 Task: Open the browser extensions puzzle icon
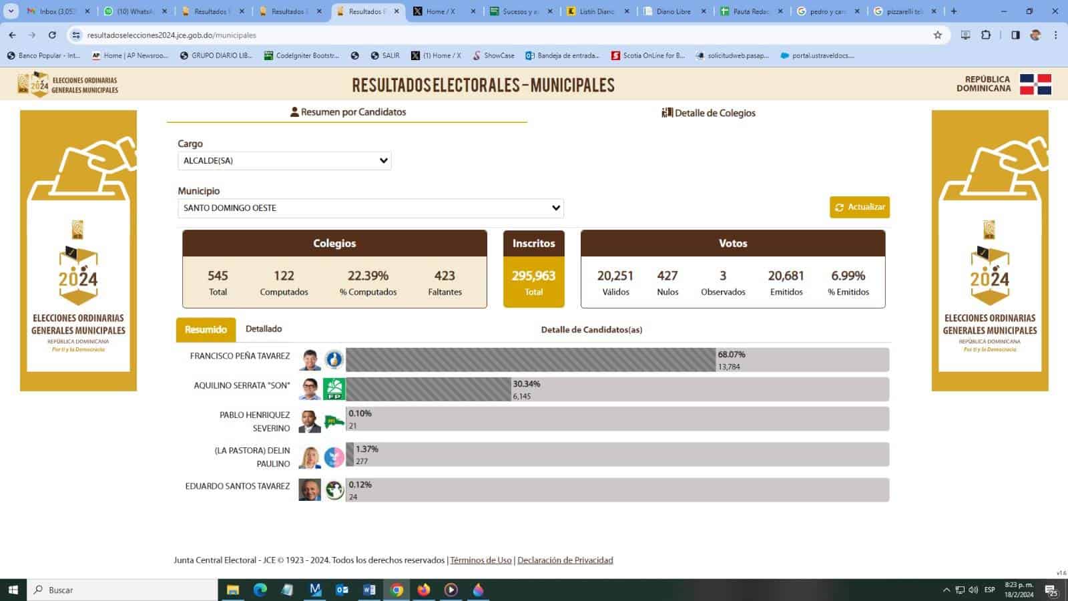986,35
